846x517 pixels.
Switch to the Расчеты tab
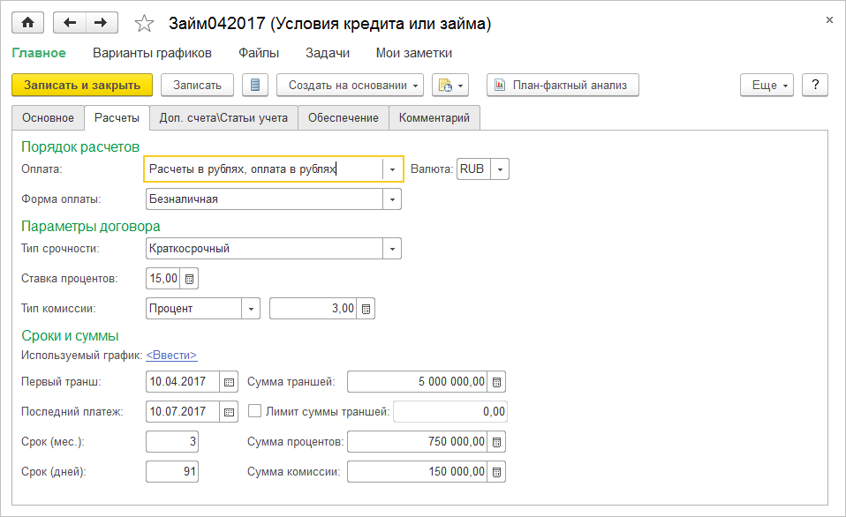coord(117,117)
